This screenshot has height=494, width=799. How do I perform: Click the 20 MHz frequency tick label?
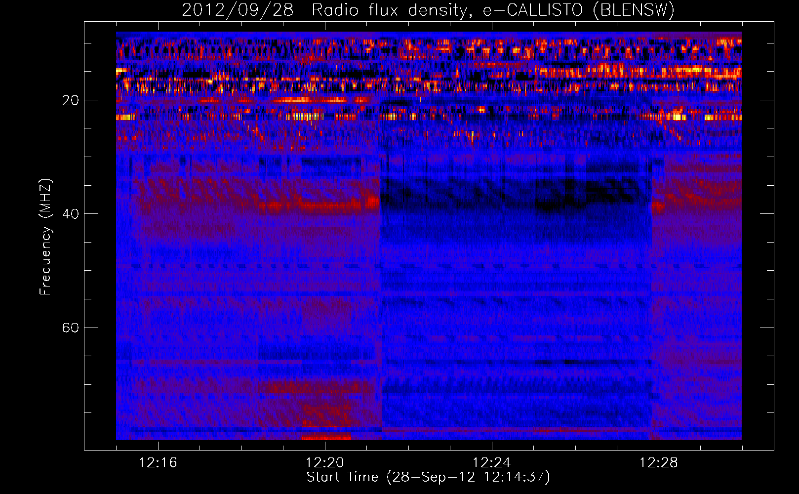coord(70,100)
